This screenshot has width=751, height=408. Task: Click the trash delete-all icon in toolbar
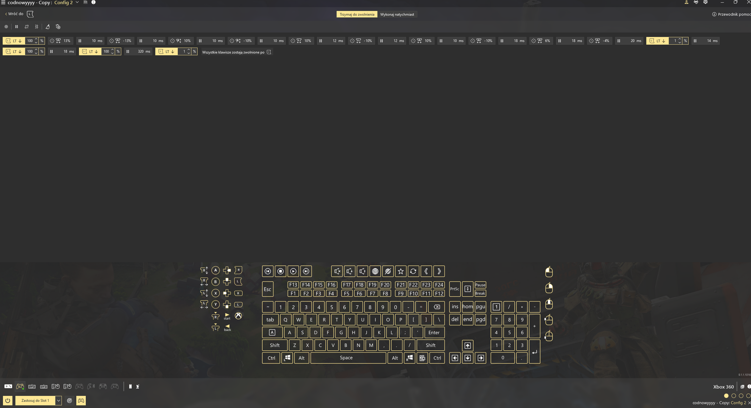click(58, 27)
